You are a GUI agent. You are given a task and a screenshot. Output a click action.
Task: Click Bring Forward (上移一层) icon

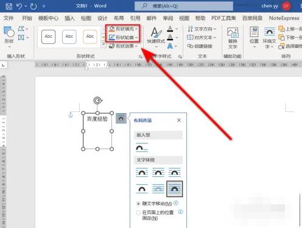pos(281,29)
